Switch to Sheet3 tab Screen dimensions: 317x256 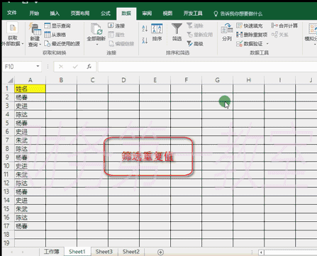[x=104, y=252]
